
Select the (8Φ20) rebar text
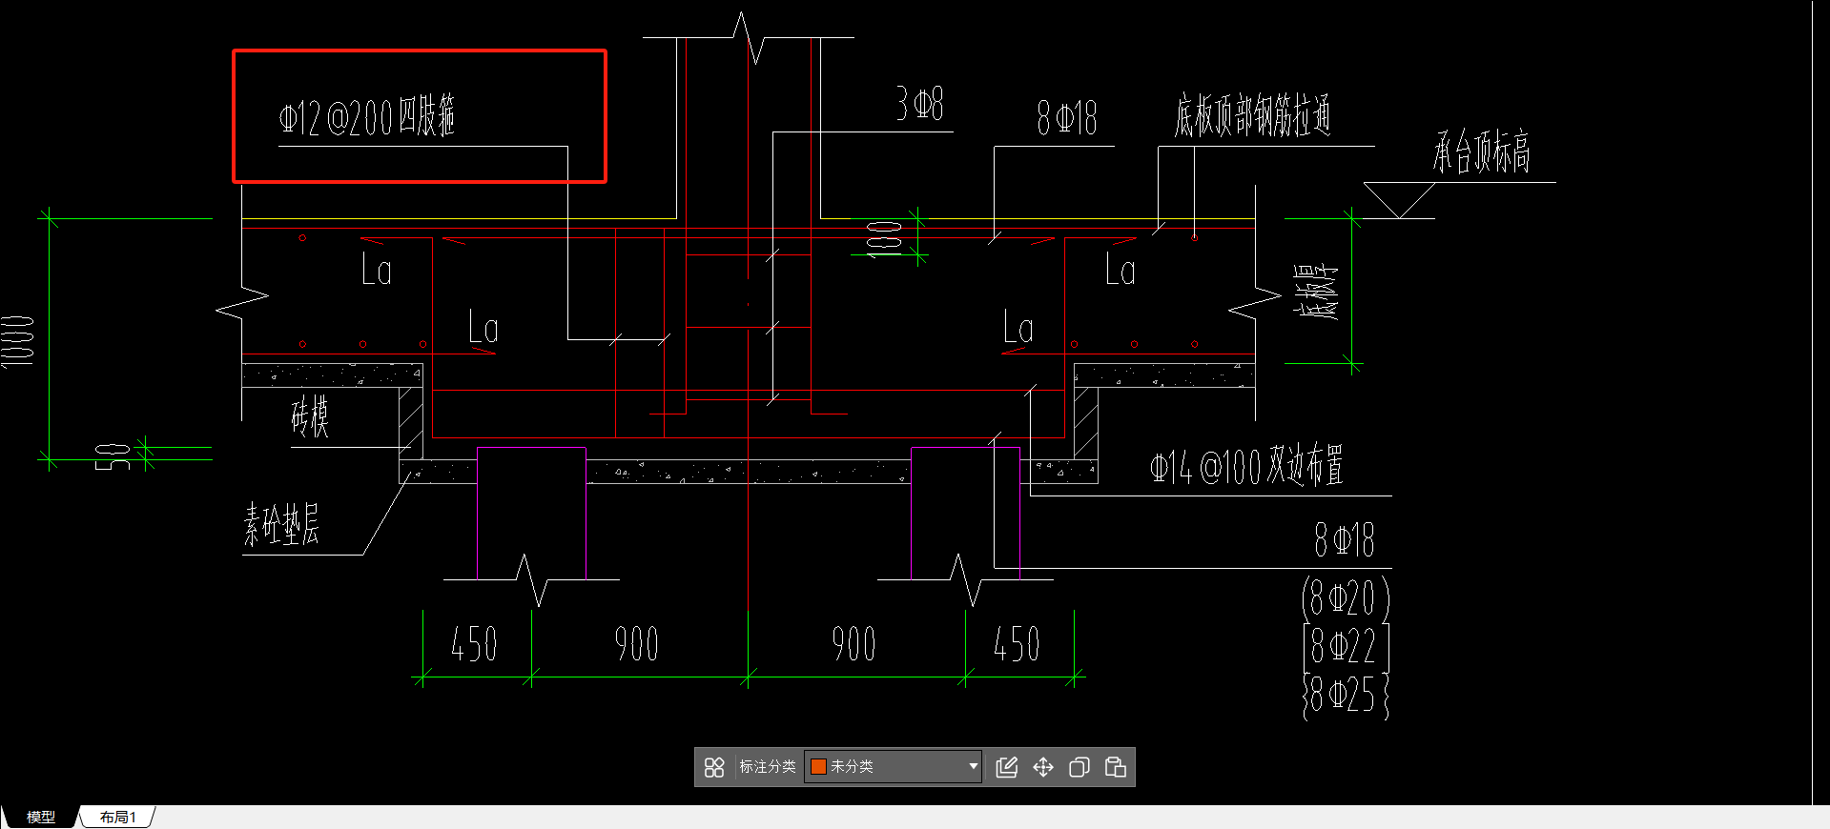(x=1346, y=598)
